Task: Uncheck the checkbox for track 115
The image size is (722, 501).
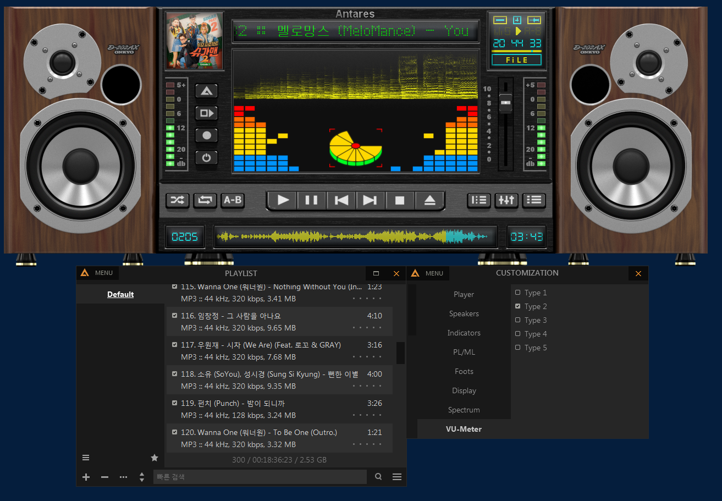Action: point(175,287)
